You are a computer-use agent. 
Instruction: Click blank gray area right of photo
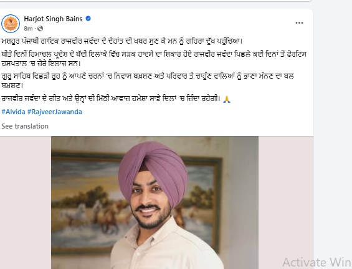tap(286, 198)
